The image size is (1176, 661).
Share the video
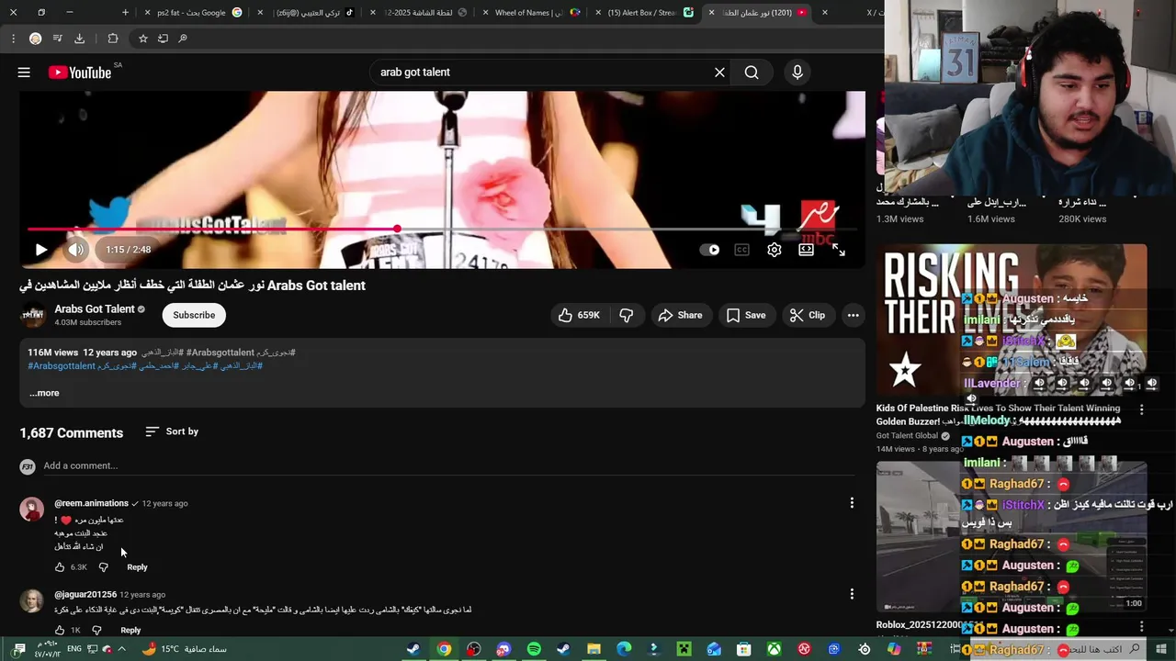click(x=681, y=315)
